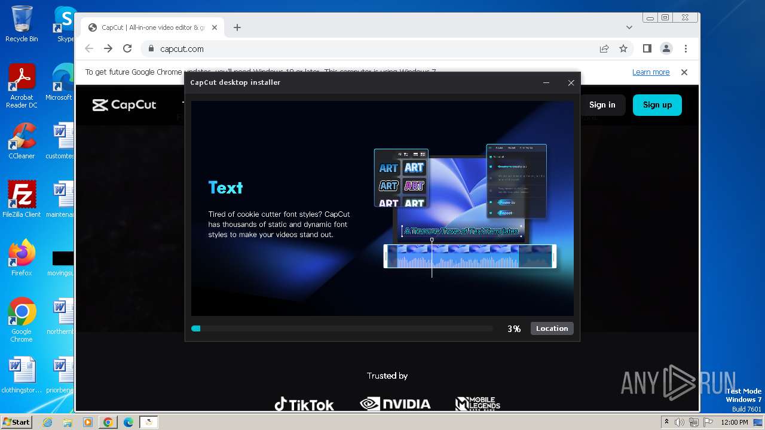The width and height of the screenshot is (765, 430).
Task: Open the northern Word document icon
Action: [62, 317]
